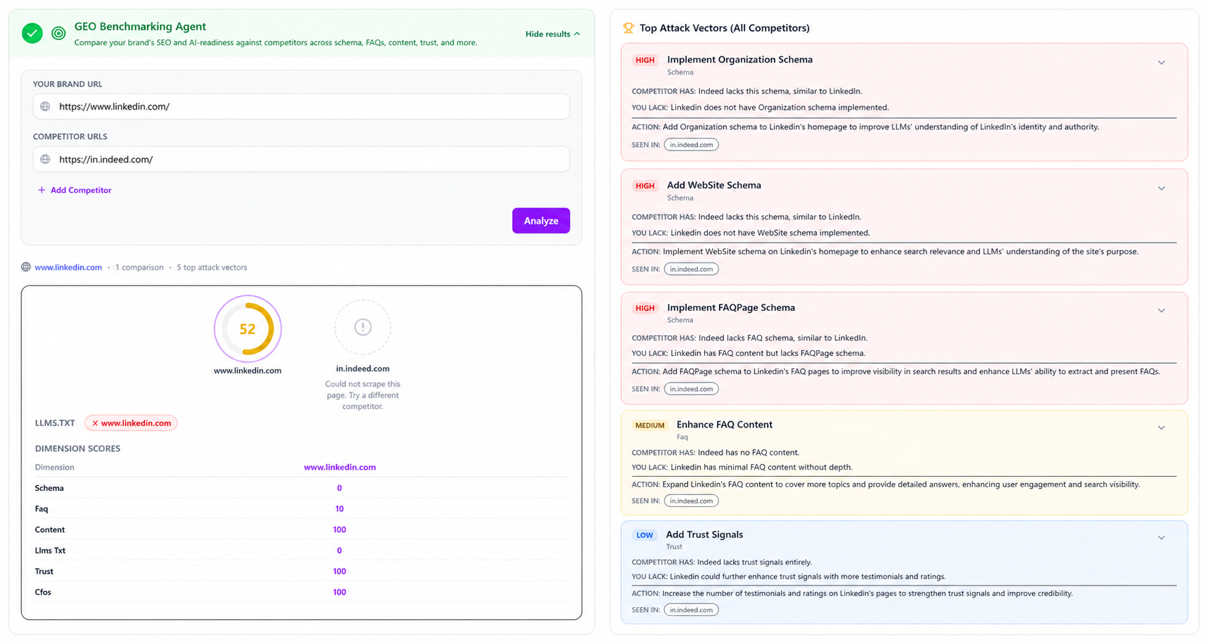Collapse the Add Trust Signals card
The image size is (1208, 644).
point(1162,538)
